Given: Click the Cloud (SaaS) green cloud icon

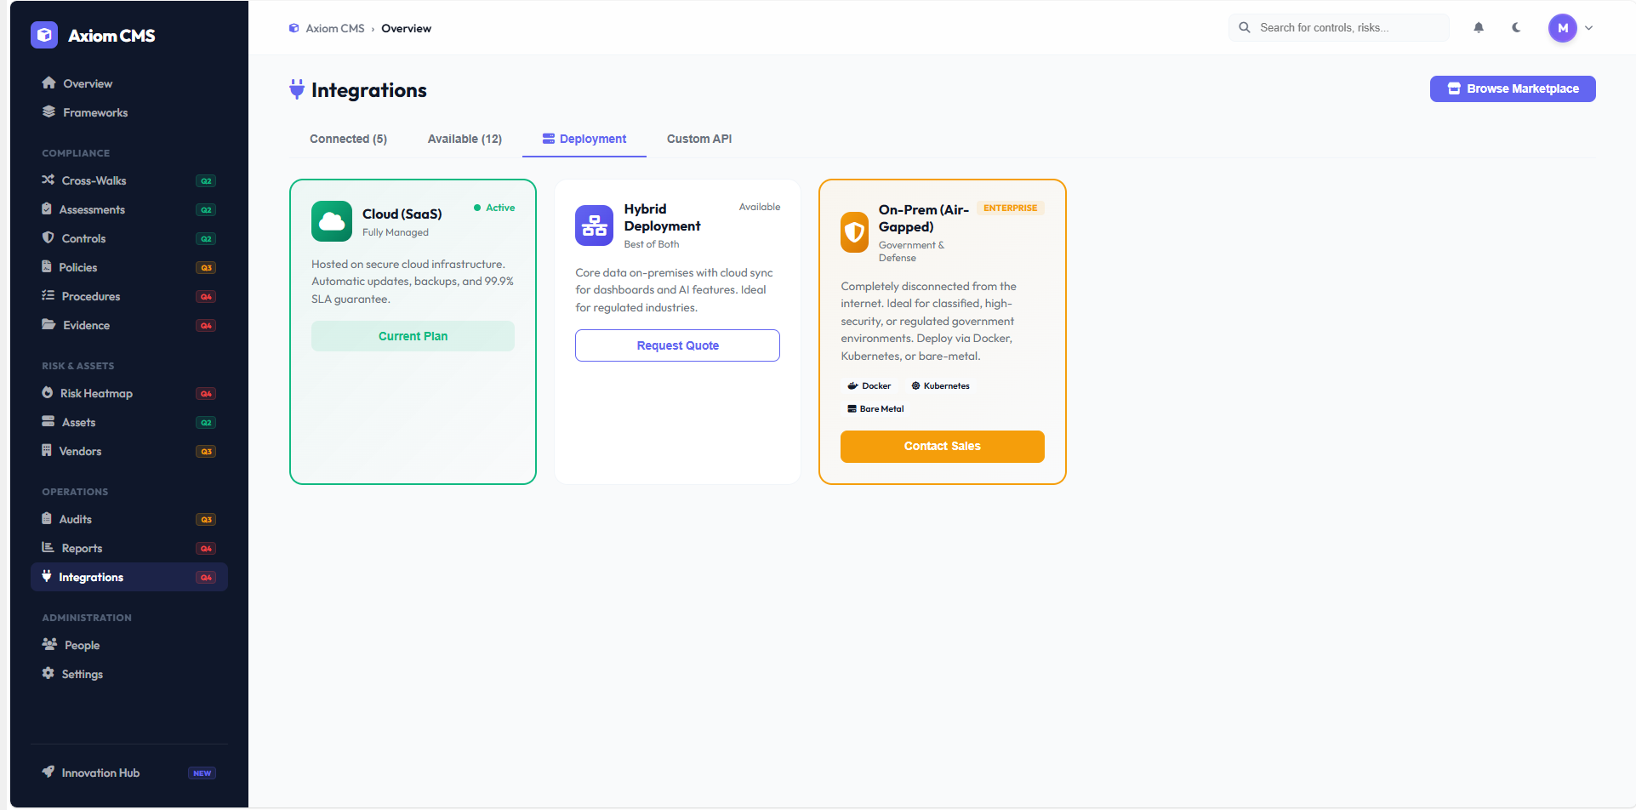Looking at the screenshot, I should coord(331,221).
